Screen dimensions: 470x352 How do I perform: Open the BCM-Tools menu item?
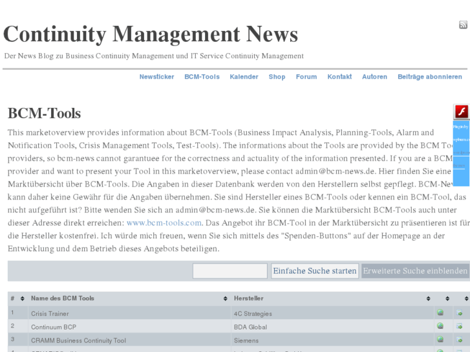coord(202,77)
